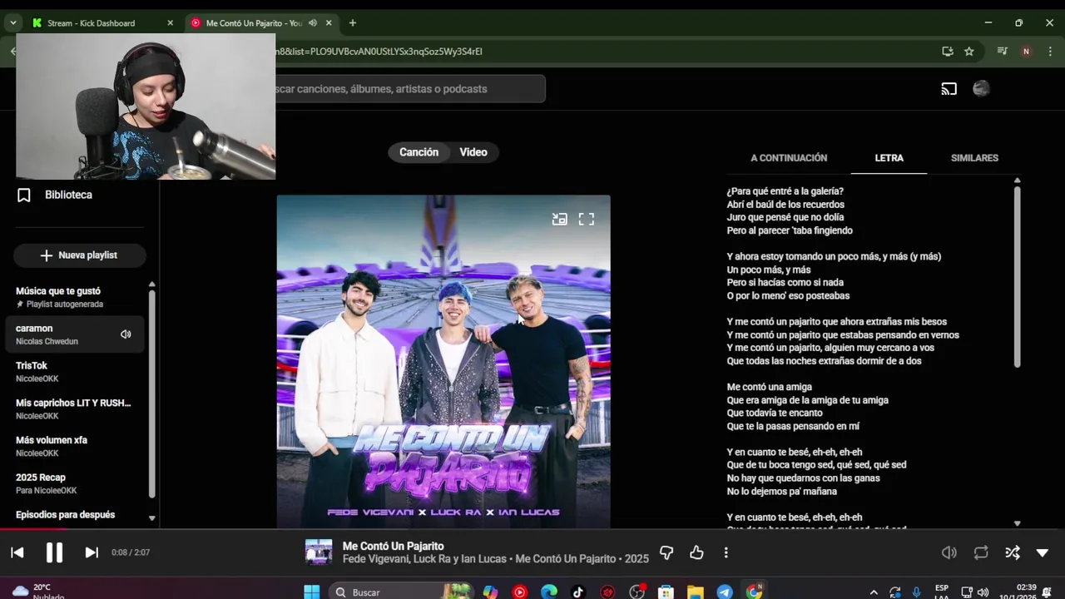Open the A CONTINUACIÓN tab
This screenshot has width=1065, height=599.
789,158
